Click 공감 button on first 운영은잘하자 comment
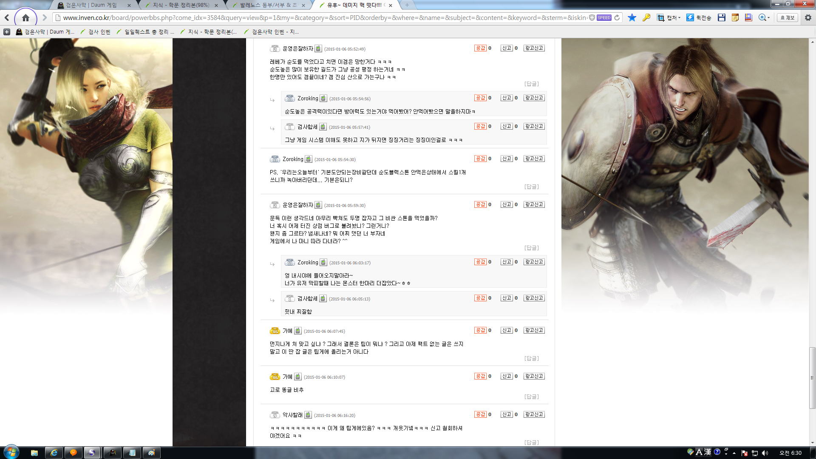The image size is (816, 459). [x=480, y=48]
